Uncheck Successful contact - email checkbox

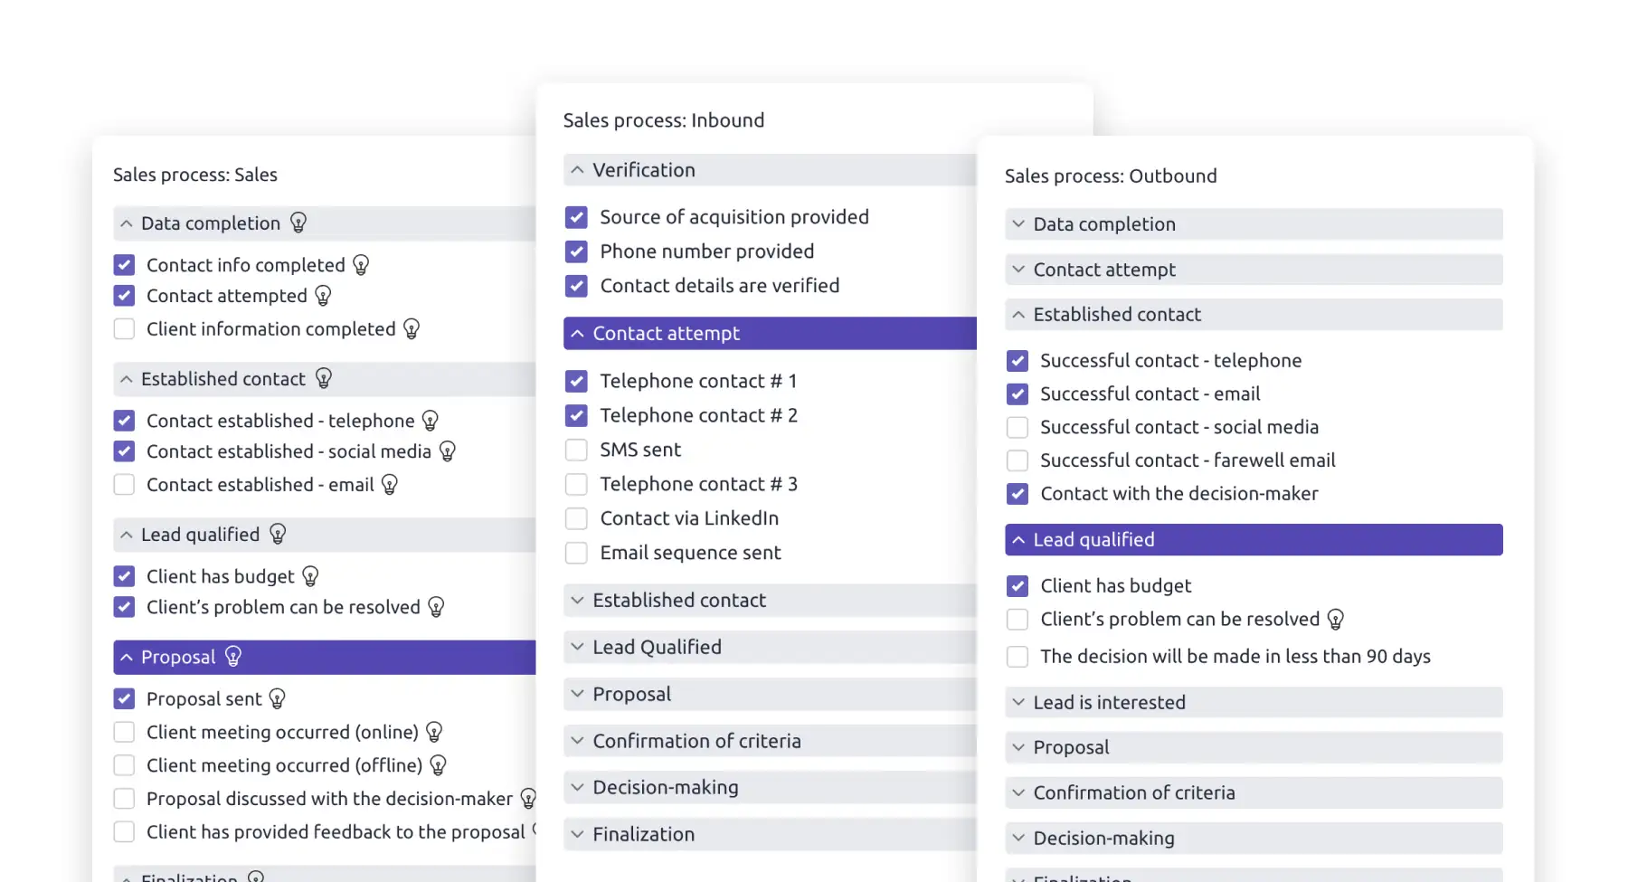(x=1018, y=394)
